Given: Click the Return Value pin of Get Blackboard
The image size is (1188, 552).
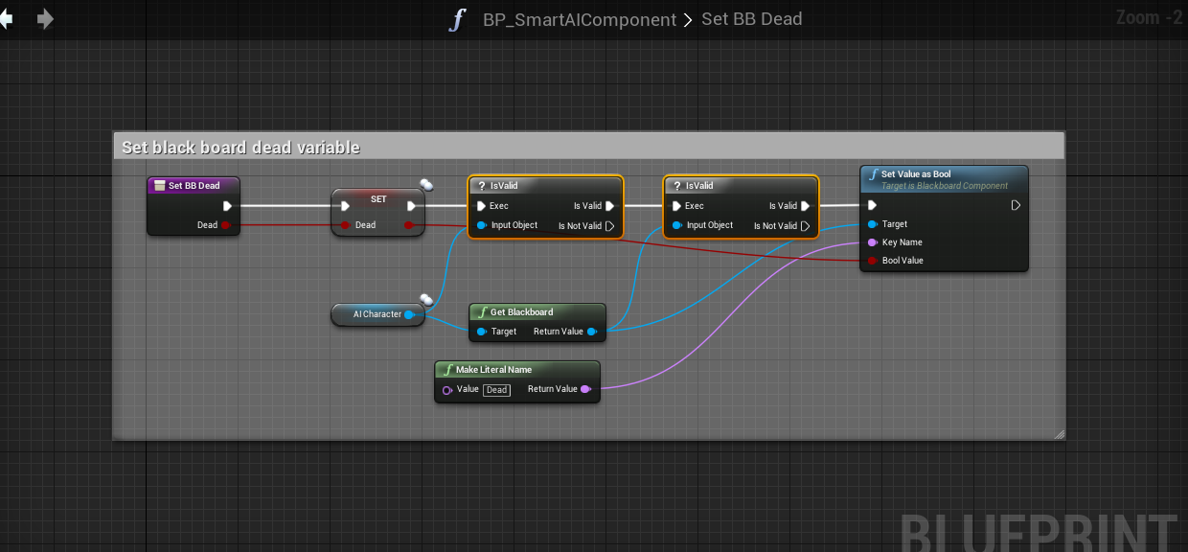Looking at the screenshot, I should 592,332.
